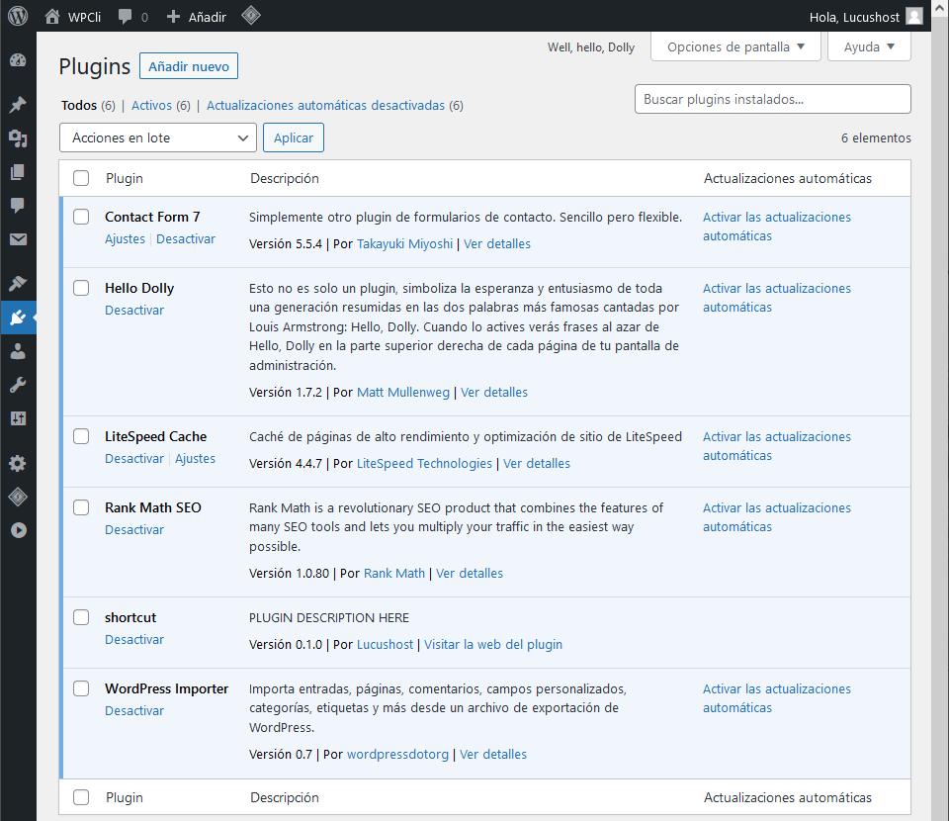Image resolution: width=949 pixels, height=821 pixels.
Task: Click the Añadir nuevo button
Action: click(189, 66)
